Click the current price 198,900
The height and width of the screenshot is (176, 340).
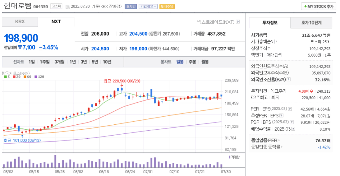click(x=21, y=38)
